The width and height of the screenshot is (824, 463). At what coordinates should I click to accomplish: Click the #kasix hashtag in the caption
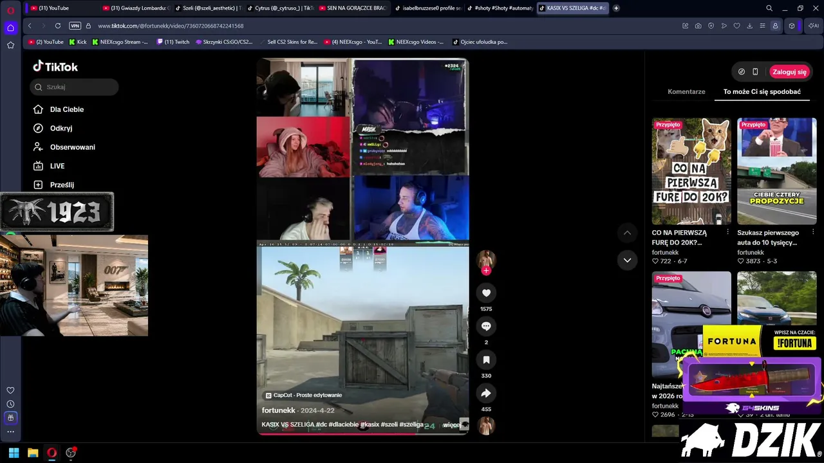tap(369, 425)
